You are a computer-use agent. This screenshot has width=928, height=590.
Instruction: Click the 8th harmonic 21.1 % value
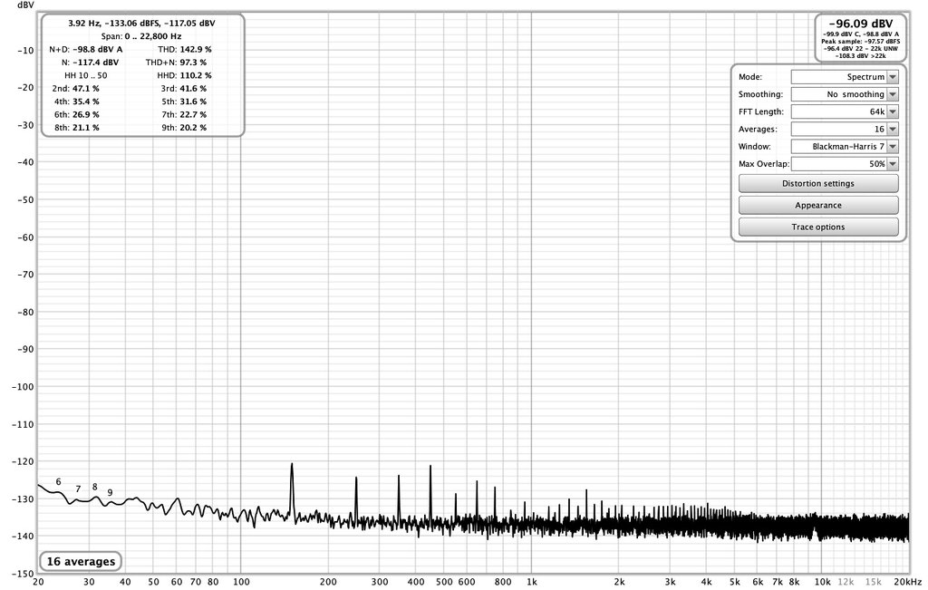(86, 127)
